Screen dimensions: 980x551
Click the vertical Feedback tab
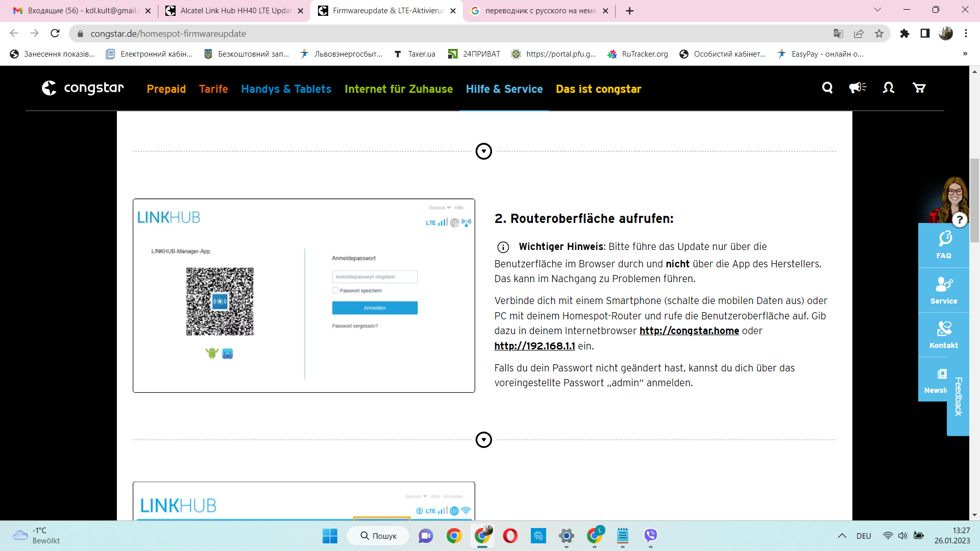[958, 396]
